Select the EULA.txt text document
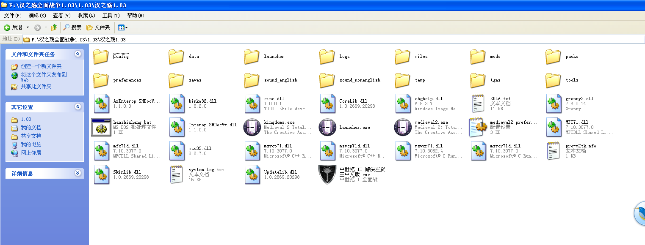 (478, 103)
